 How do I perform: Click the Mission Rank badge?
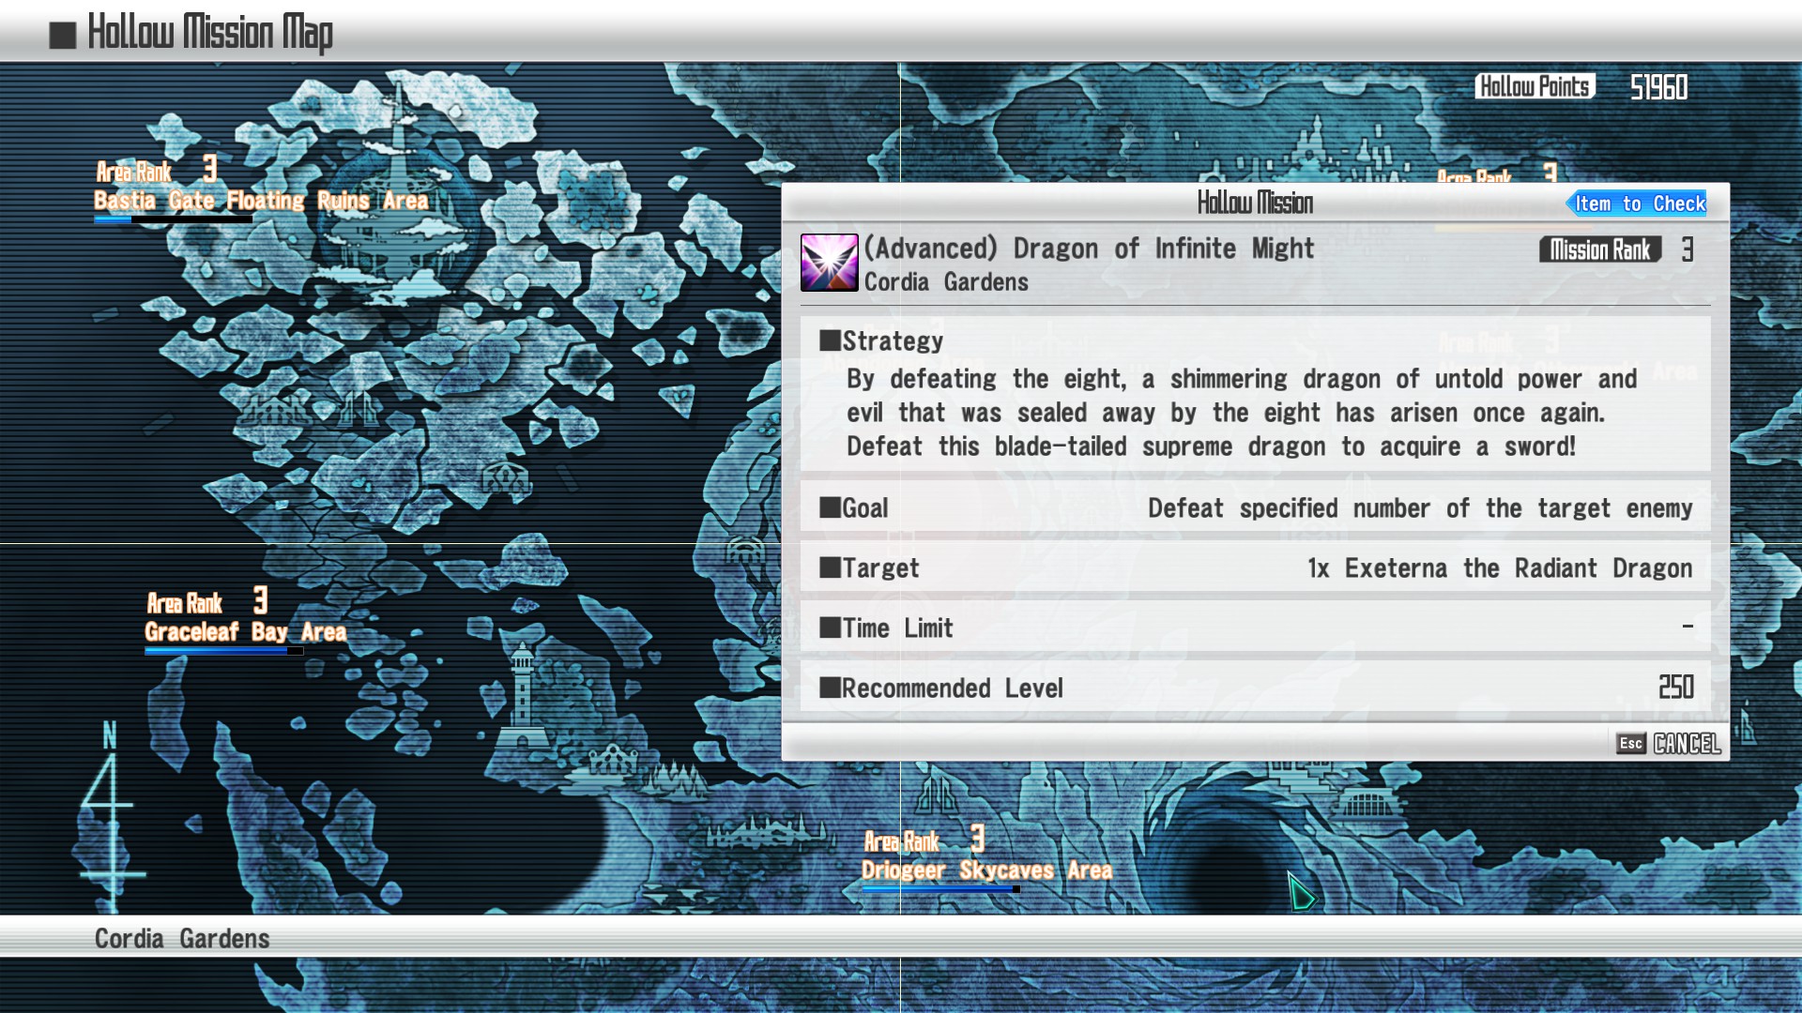1600,249
